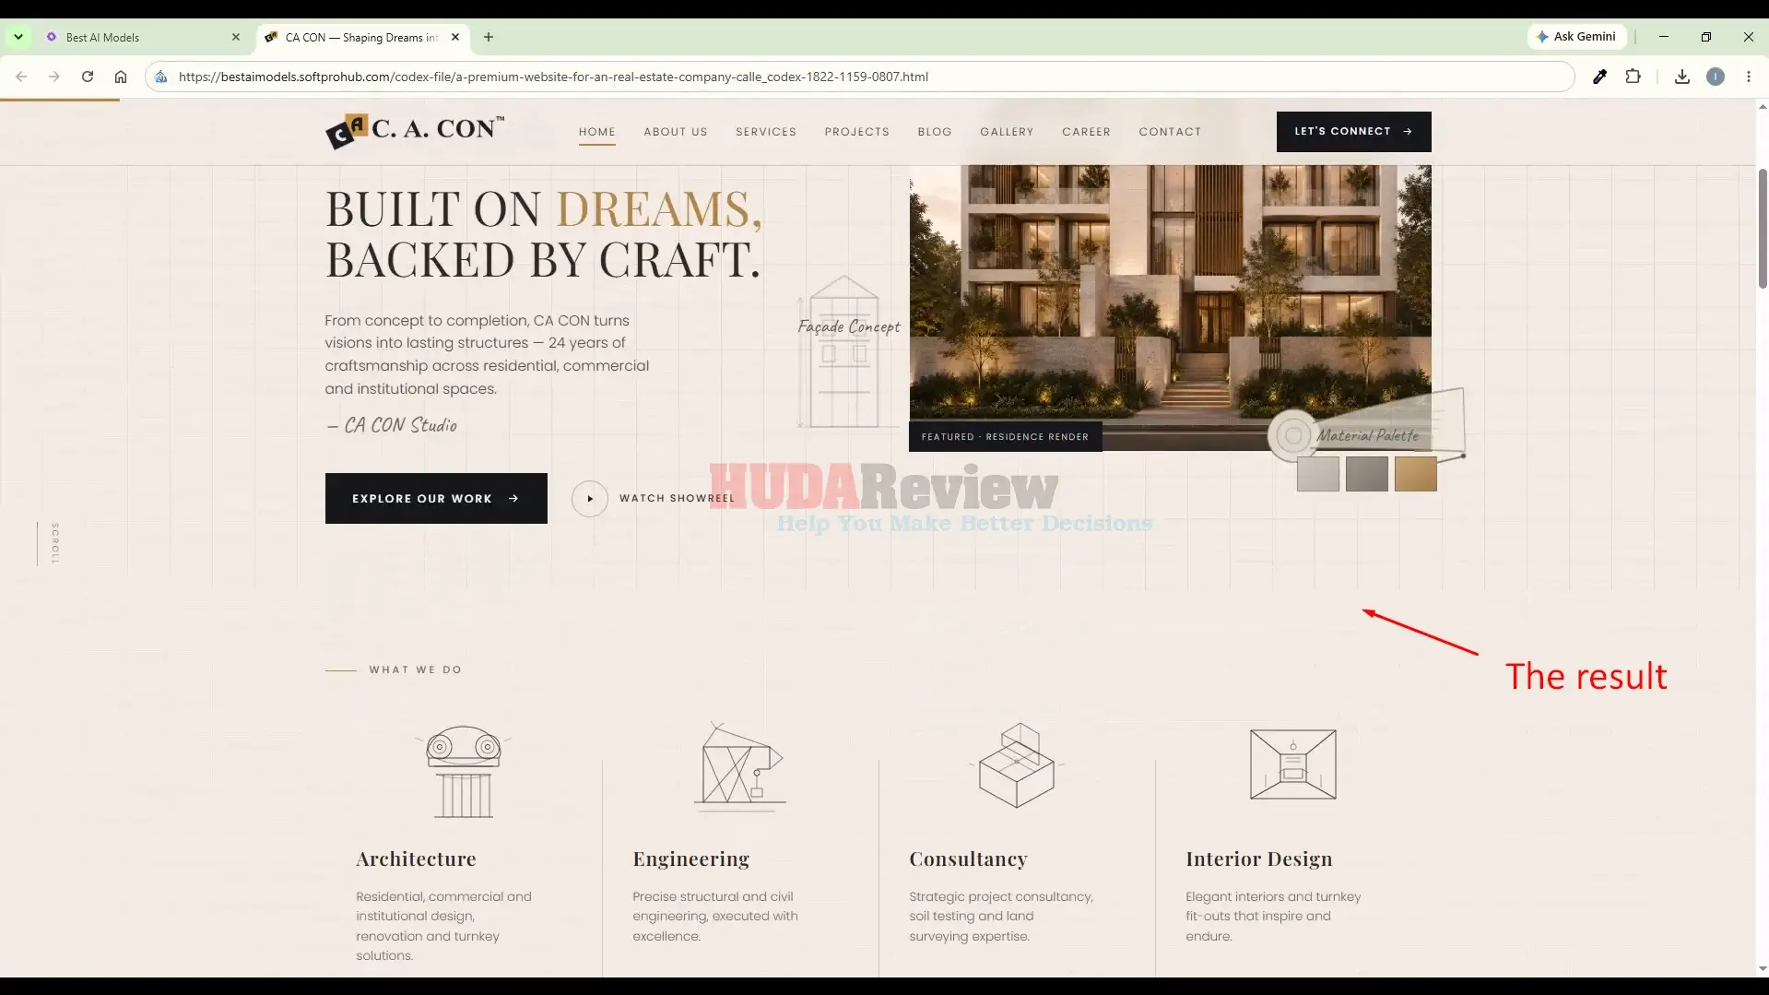The height and width of the screenshot is (995, 1769).
Task: Play the Watch Showreel button
Action: click(x=589, y=499)
